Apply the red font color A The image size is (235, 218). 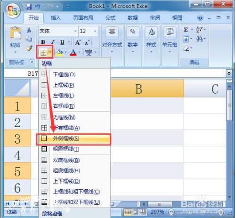point(73,52)
